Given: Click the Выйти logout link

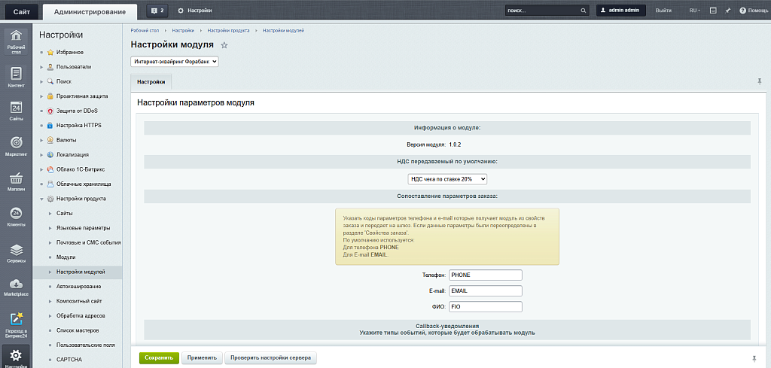Looking at the screenshot, I should pos(663,11).
